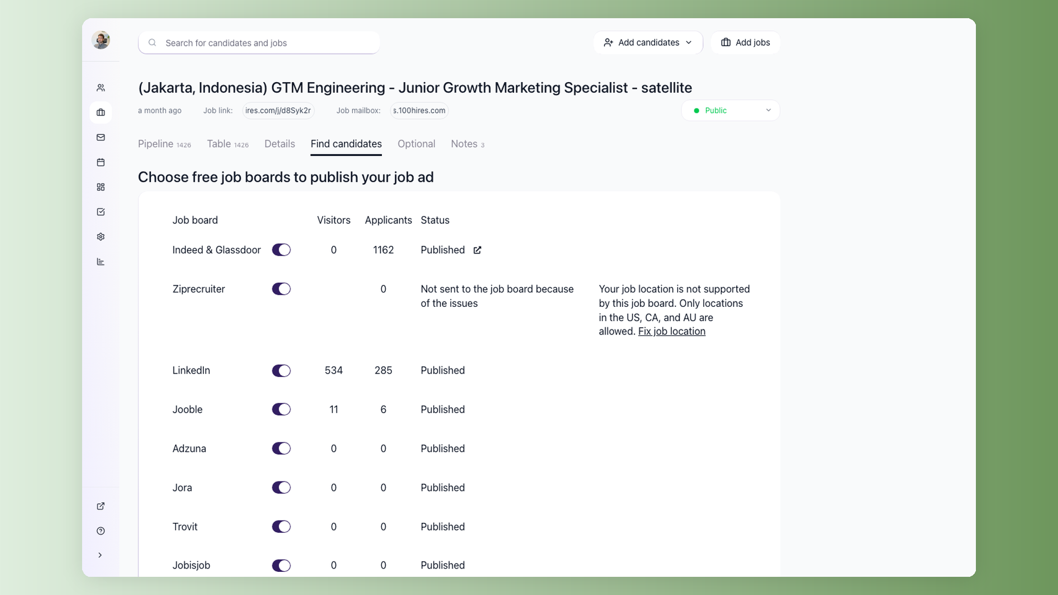Click the job title heading
Screen dimensions: 1058x595
pyautogui.click(x=415, y=88)
